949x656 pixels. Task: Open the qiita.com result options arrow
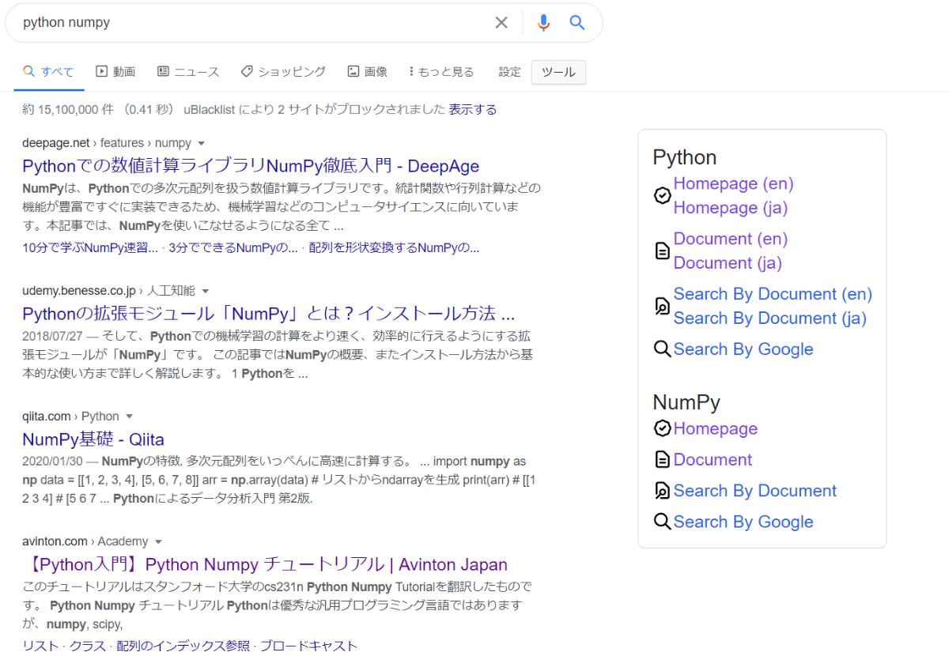pyautogui.click(x=129, y=417)
